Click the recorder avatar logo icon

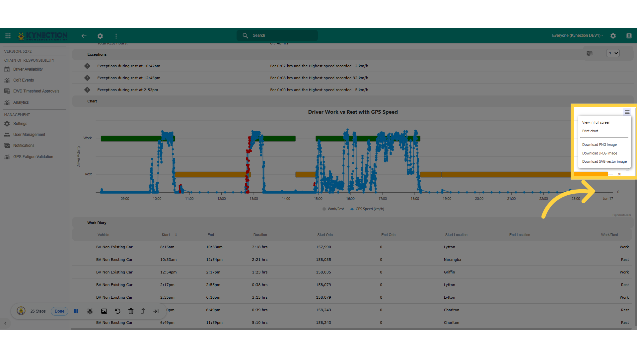coord(21,311)
